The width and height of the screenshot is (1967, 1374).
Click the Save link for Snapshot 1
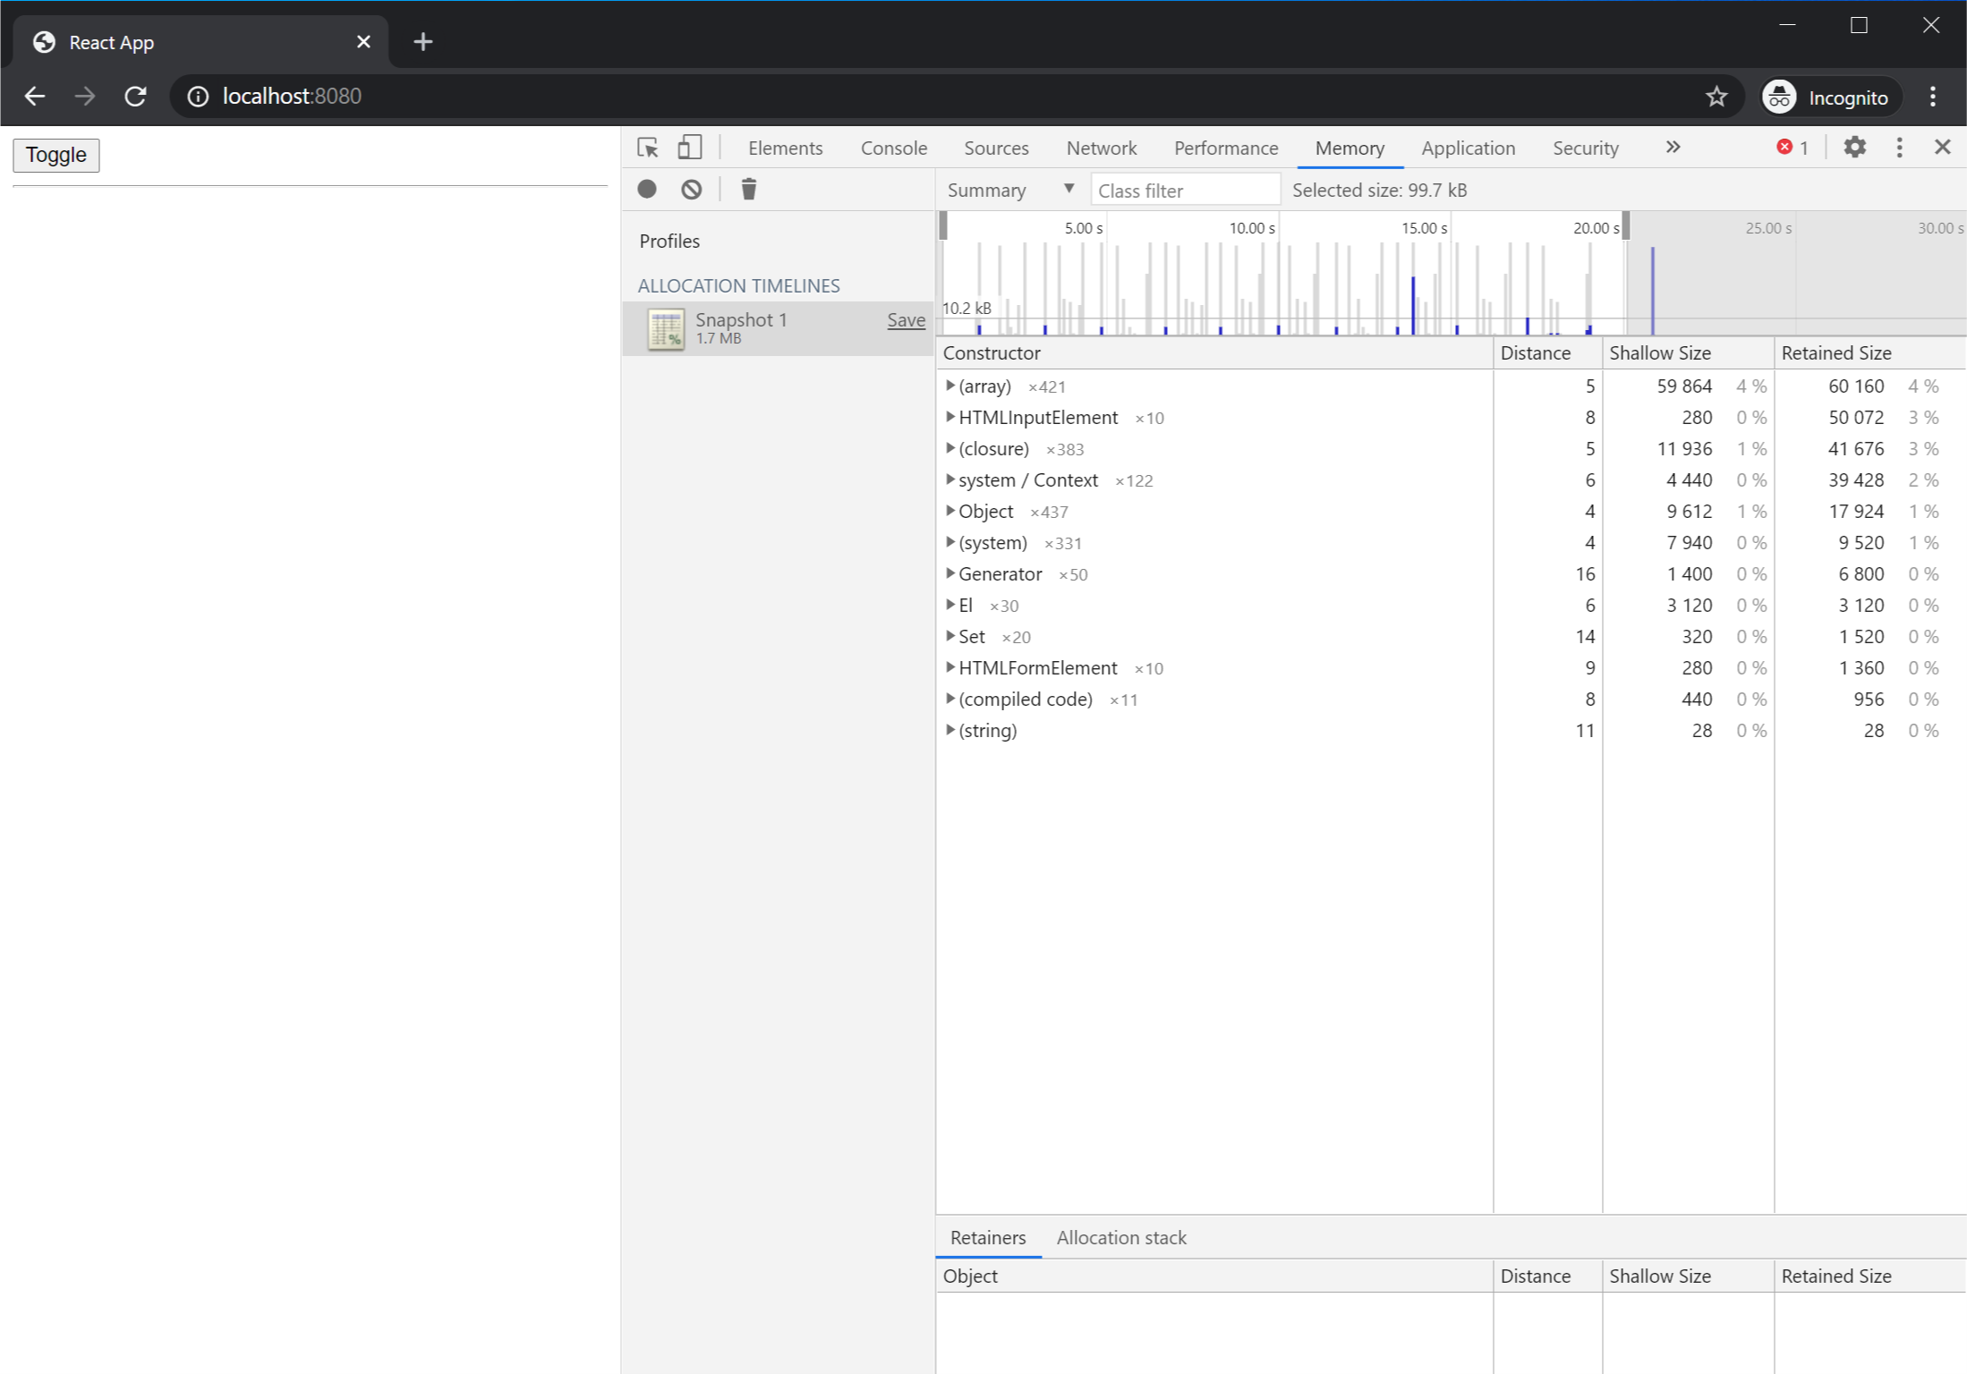tap(906, 320)
